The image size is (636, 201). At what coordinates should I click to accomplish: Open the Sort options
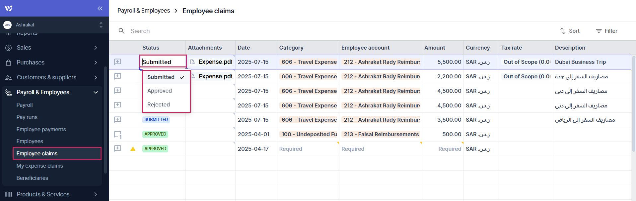pyautogui.click(x=570, y=31)
